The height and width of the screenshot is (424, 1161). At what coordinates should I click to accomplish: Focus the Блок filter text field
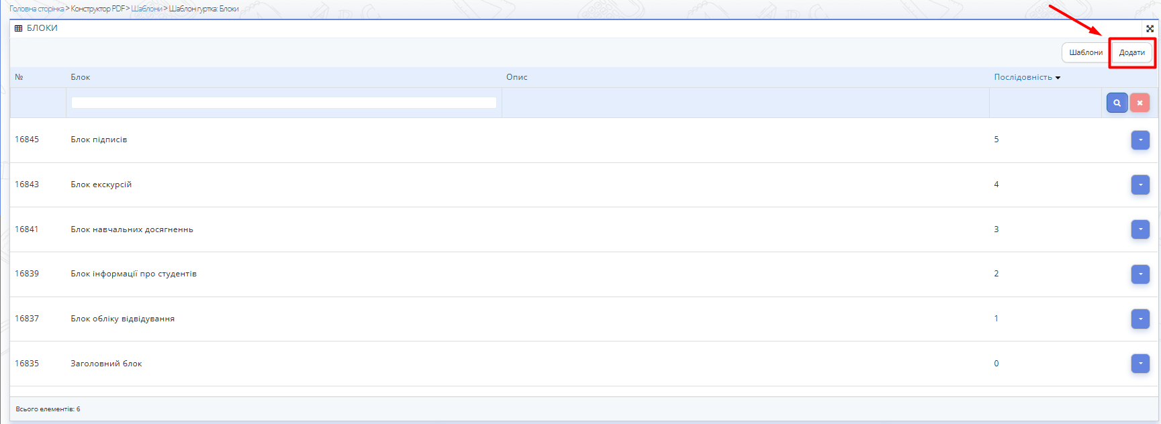click(283, 103)
